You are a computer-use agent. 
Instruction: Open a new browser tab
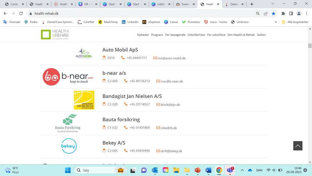coord(252,4)
